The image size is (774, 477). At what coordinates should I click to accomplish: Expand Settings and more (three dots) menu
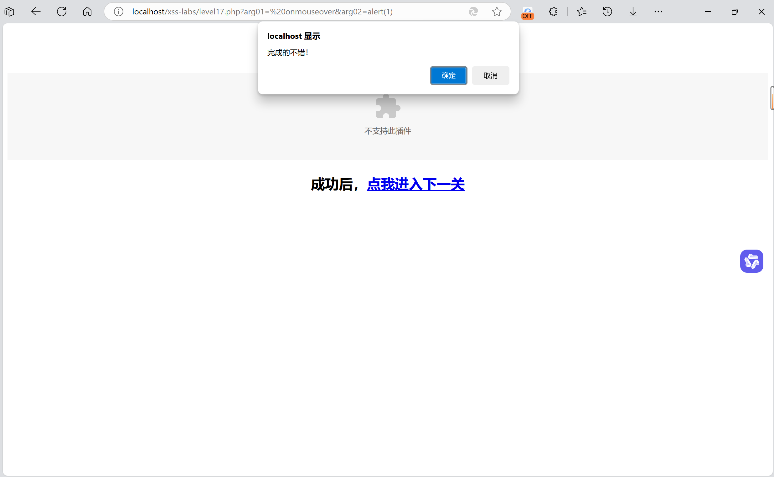(x=658, y=12)
